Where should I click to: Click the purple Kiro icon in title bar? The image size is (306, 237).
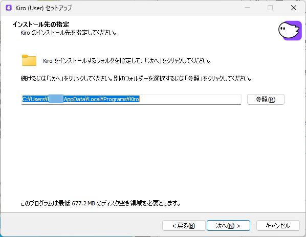coord(9,8)
